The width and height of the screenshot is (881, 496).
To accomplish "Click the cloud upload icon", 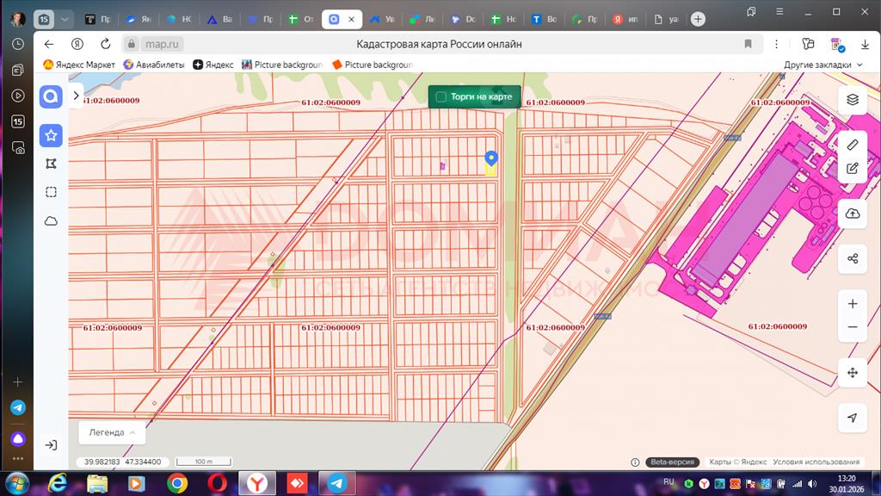I will click(x=852, y=214).
